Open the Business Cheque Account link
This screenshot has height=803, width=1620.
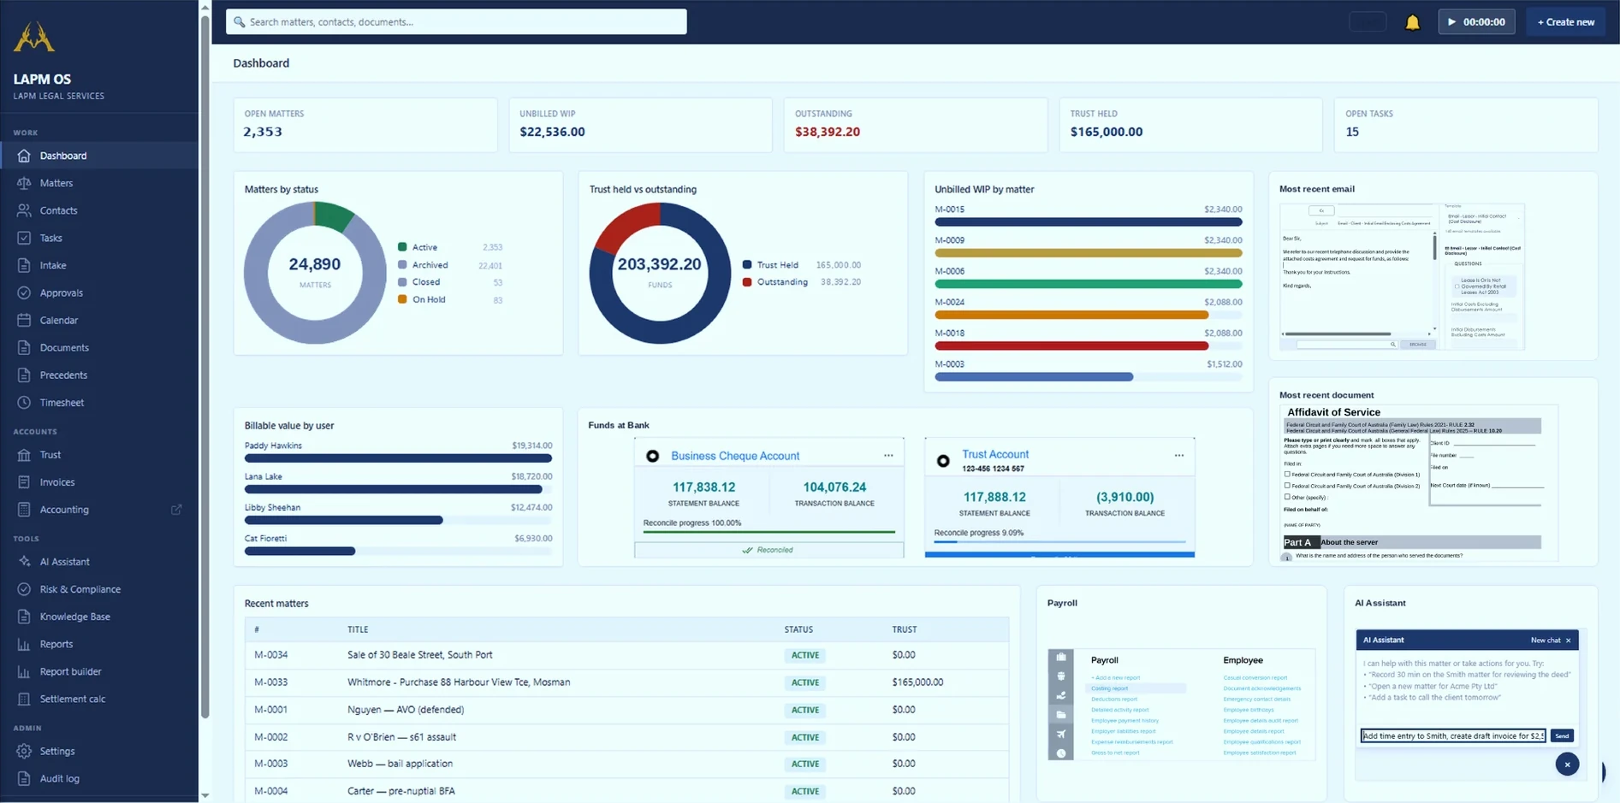click(735, 456)
